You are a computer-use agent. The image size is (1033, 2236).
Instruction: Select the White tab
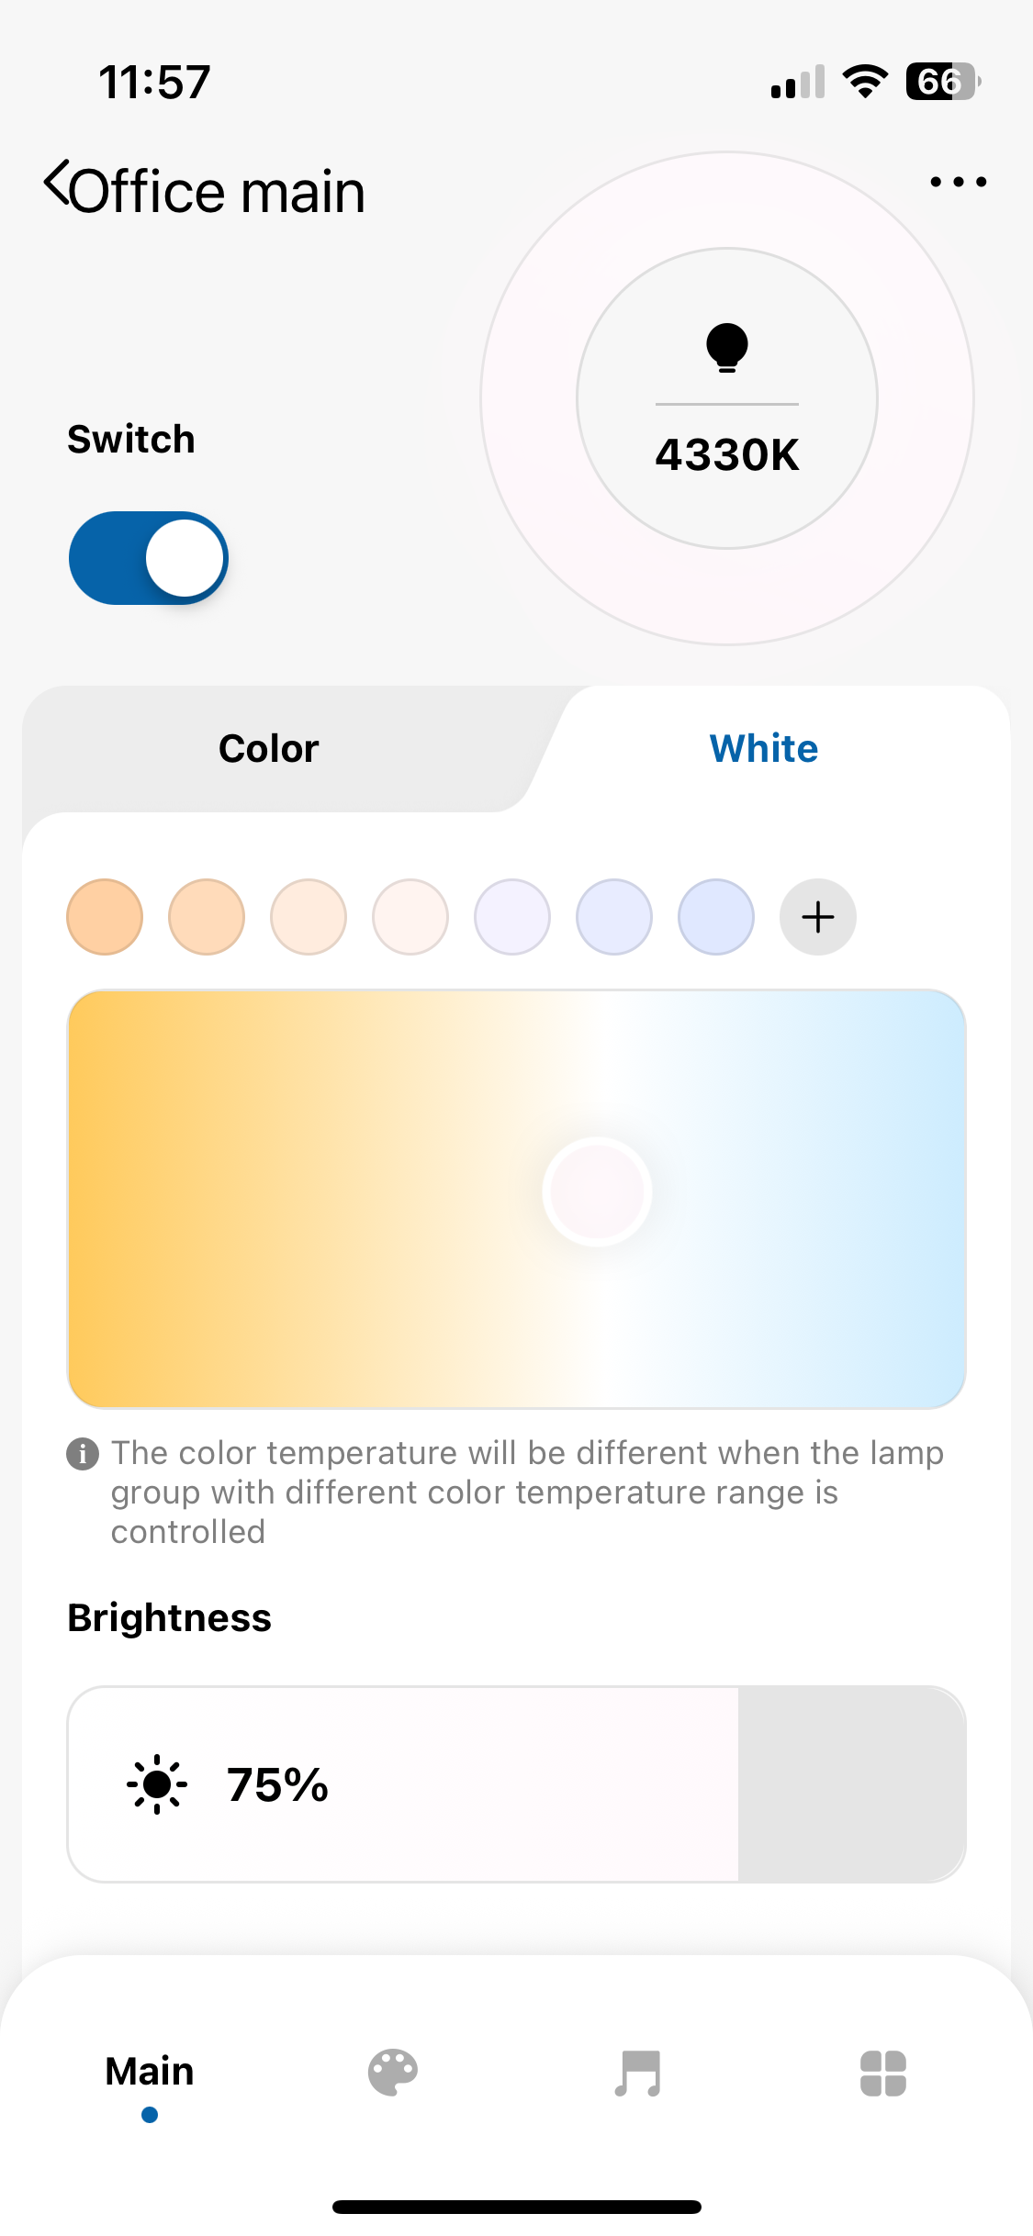(763, 749)
